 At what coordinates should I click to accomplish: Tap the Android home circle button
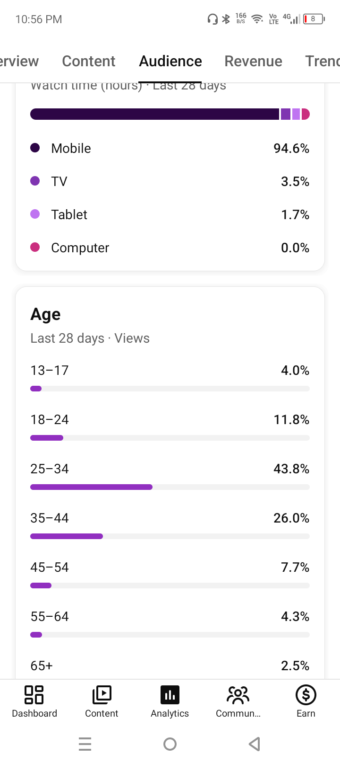170,744
